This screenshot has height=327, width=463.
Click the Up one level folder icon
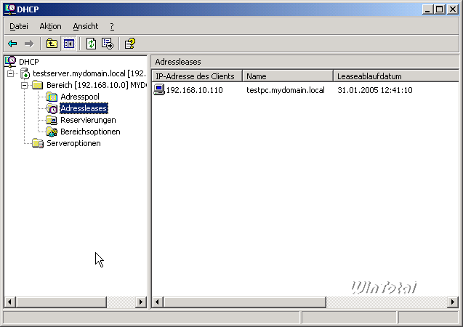click(x=52, y=44)
